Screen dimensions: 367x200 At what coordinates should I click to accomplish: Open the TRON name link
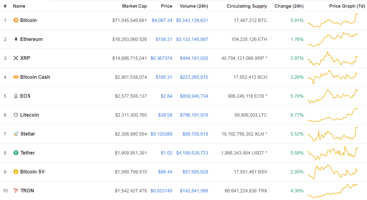point(27,191)
